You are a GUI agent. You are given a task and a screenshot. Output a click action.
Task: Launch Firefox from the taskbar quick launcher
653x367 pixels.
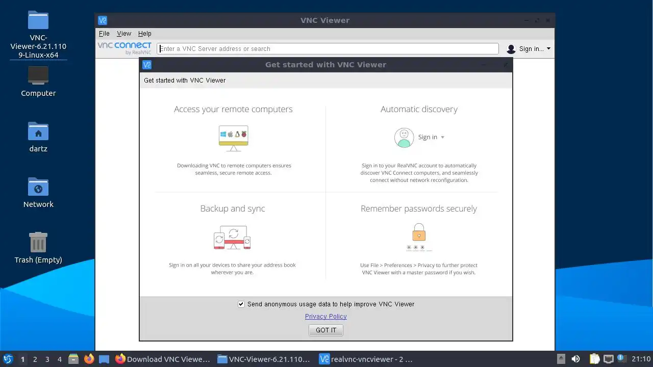point(89,359)
